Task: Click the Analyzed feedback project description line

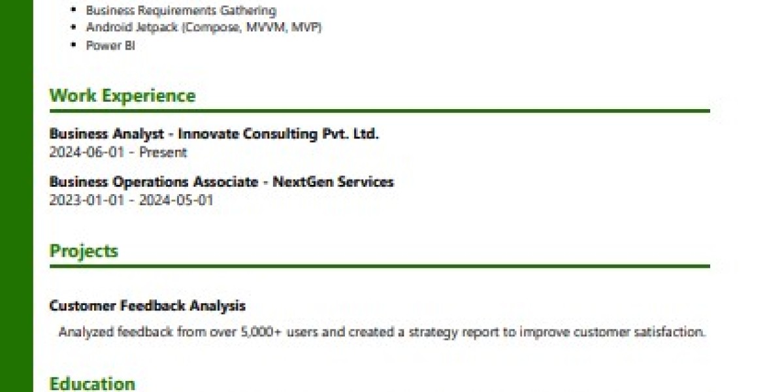Action: coord(382,332)
